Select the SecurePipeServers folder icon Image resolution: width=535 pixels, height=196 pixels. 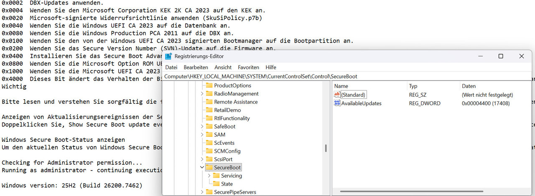(x=209, y=192)
